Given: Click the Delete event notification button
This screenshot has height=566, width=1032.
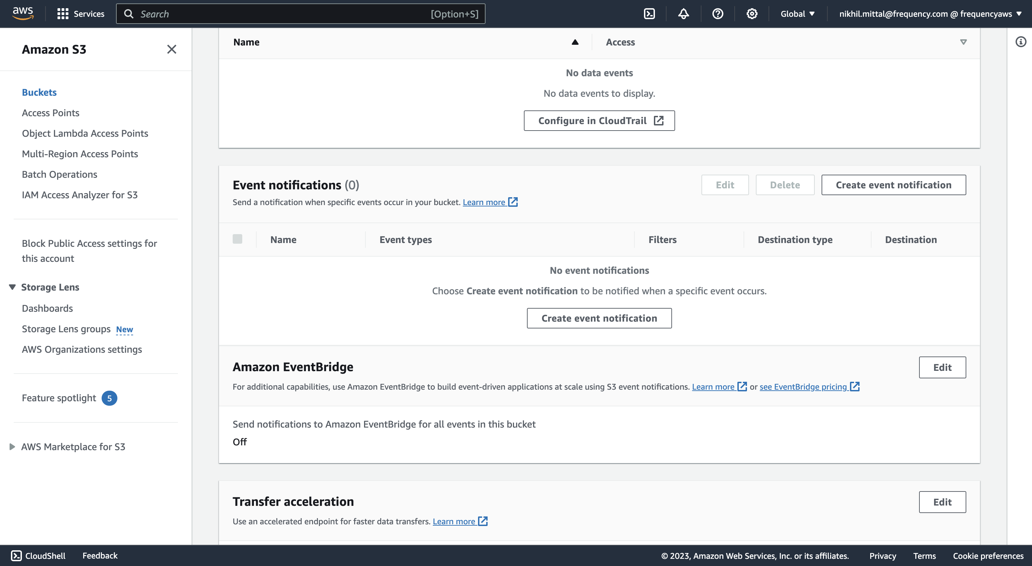Looking at the screenshot, I should coord(785,185).
